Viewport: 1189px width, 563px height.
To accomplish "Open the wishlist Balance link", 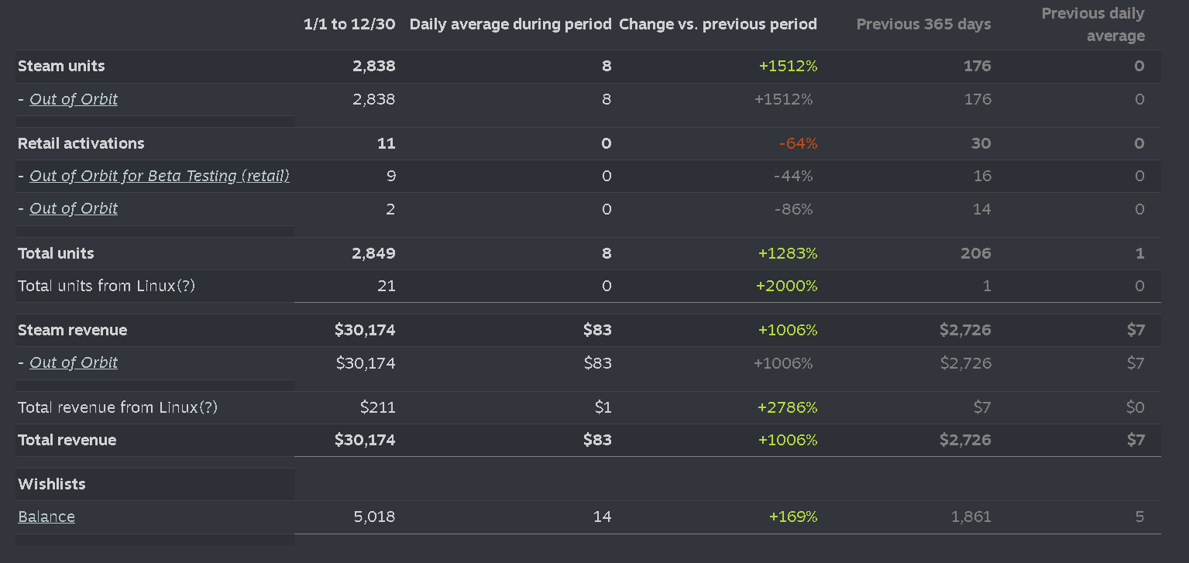I will click(46, 517).
